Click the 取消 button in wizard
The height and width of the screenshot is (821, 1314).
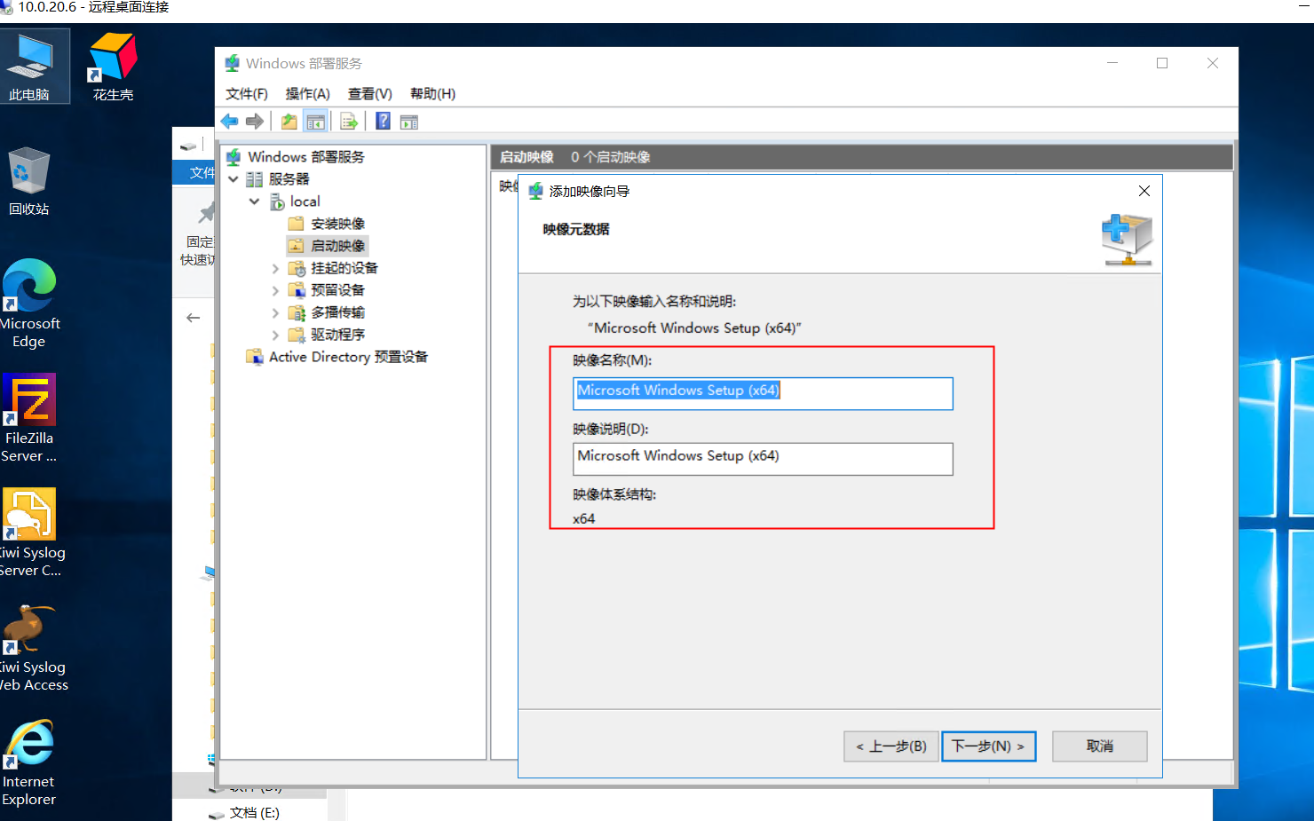click(1099, 746)
